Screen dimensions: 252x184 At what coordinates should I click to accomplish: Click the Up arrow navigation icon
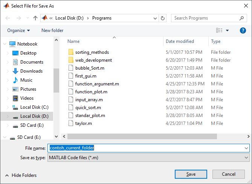point(35,18)
